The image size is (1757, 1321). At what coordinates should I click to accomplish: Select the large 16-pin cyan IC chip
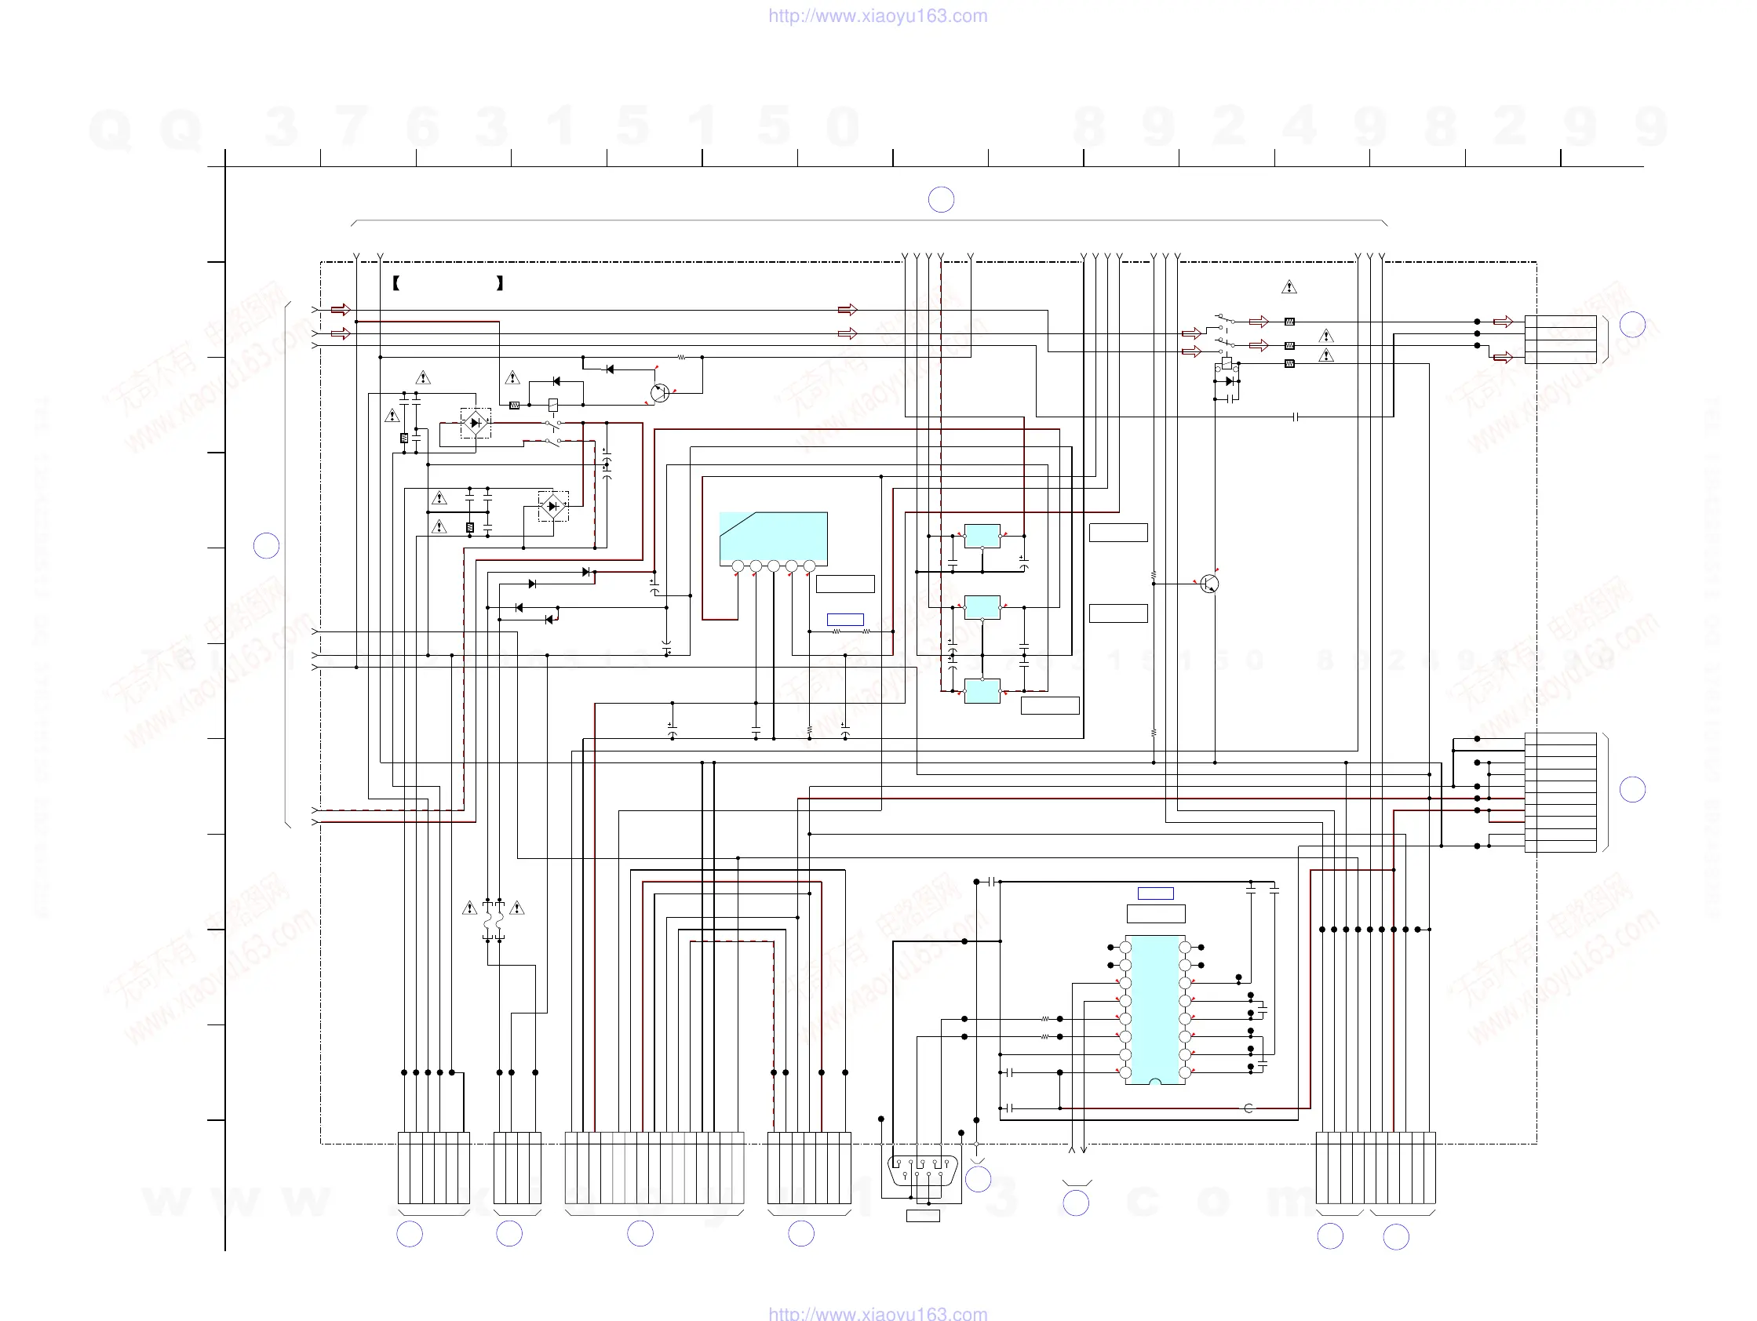(1155, 1010)
